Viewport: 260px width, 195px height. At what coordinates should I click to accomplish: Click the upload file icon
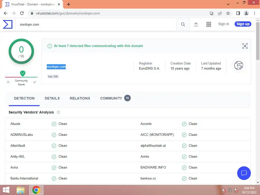[x=196, y=24]
